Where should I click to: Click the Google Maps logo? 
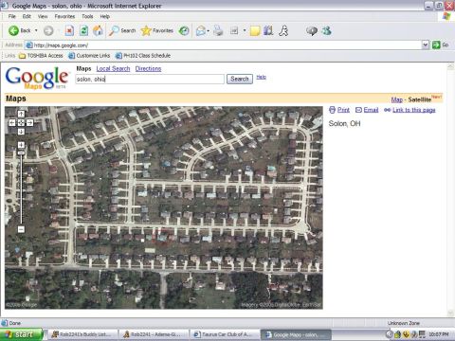[37, 78]
